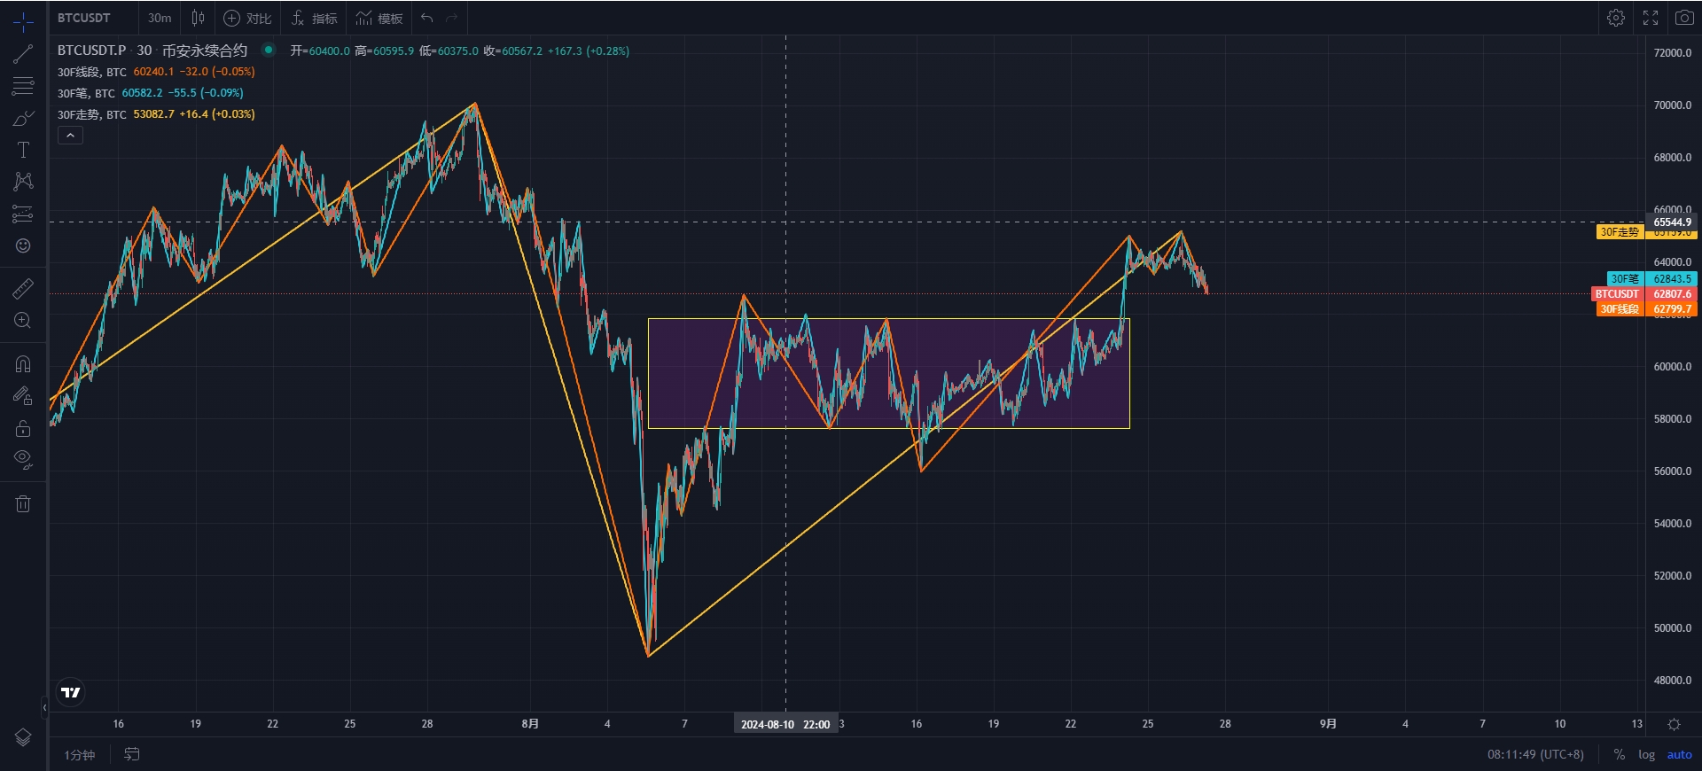The image size is (1702, 771).
Task: Click the 08:11:49 (UTC+8) timezone selector
Action: (x=1535, y=755)
